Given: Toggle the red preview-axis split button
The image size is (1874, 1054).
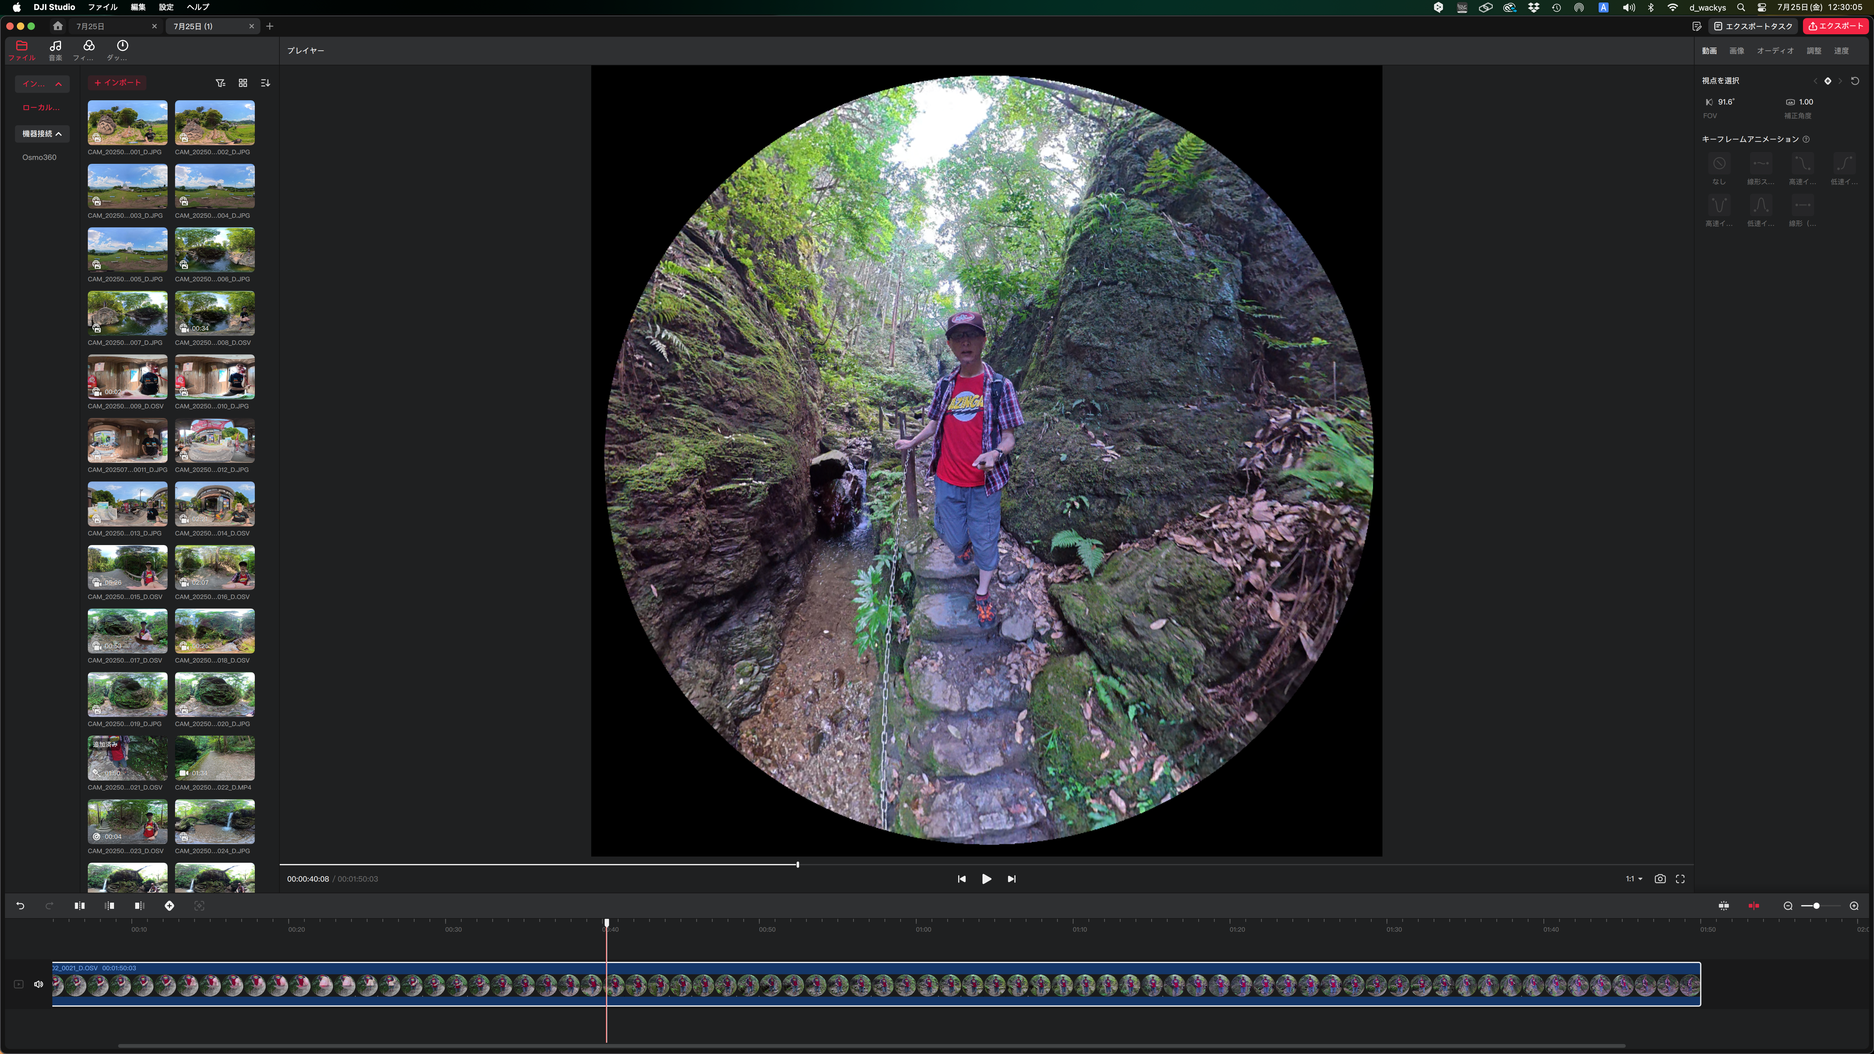Looking at the screenshot, I should coord(1754,906).
